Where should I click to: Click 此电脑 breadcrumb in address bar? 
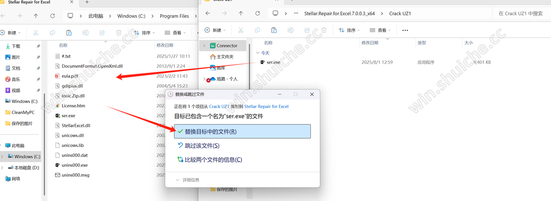tap(96, 16)
